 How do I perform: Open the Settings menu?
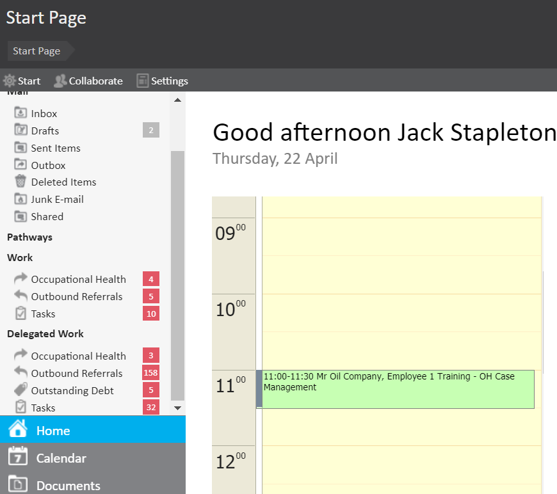[162, 81]
